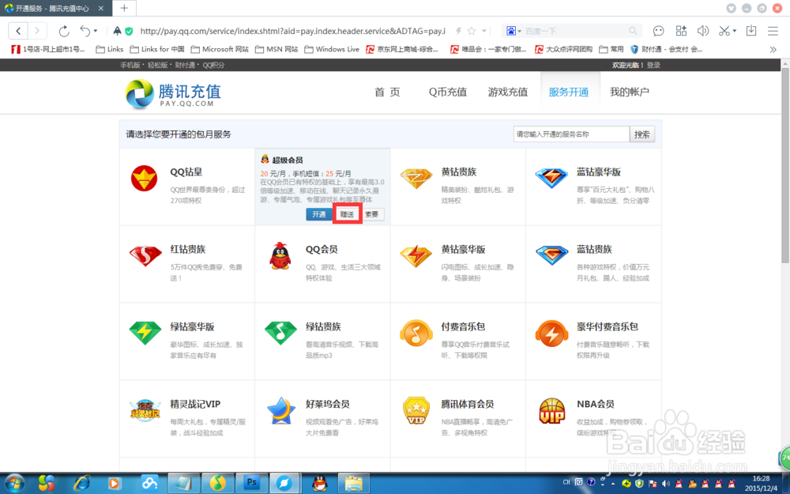Click the message bubble icon in browser toolbar
The width and height of the screenshot is (790, 494).
tap(658, 31)
